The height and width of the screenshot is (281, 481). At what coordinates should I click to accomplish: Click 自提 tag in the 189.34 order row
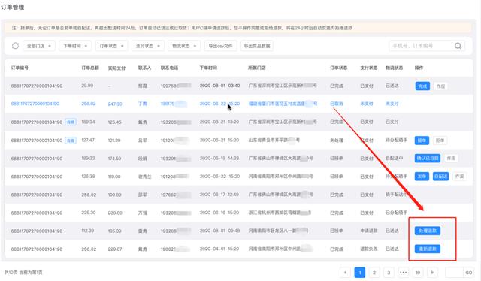pos(71,122)
